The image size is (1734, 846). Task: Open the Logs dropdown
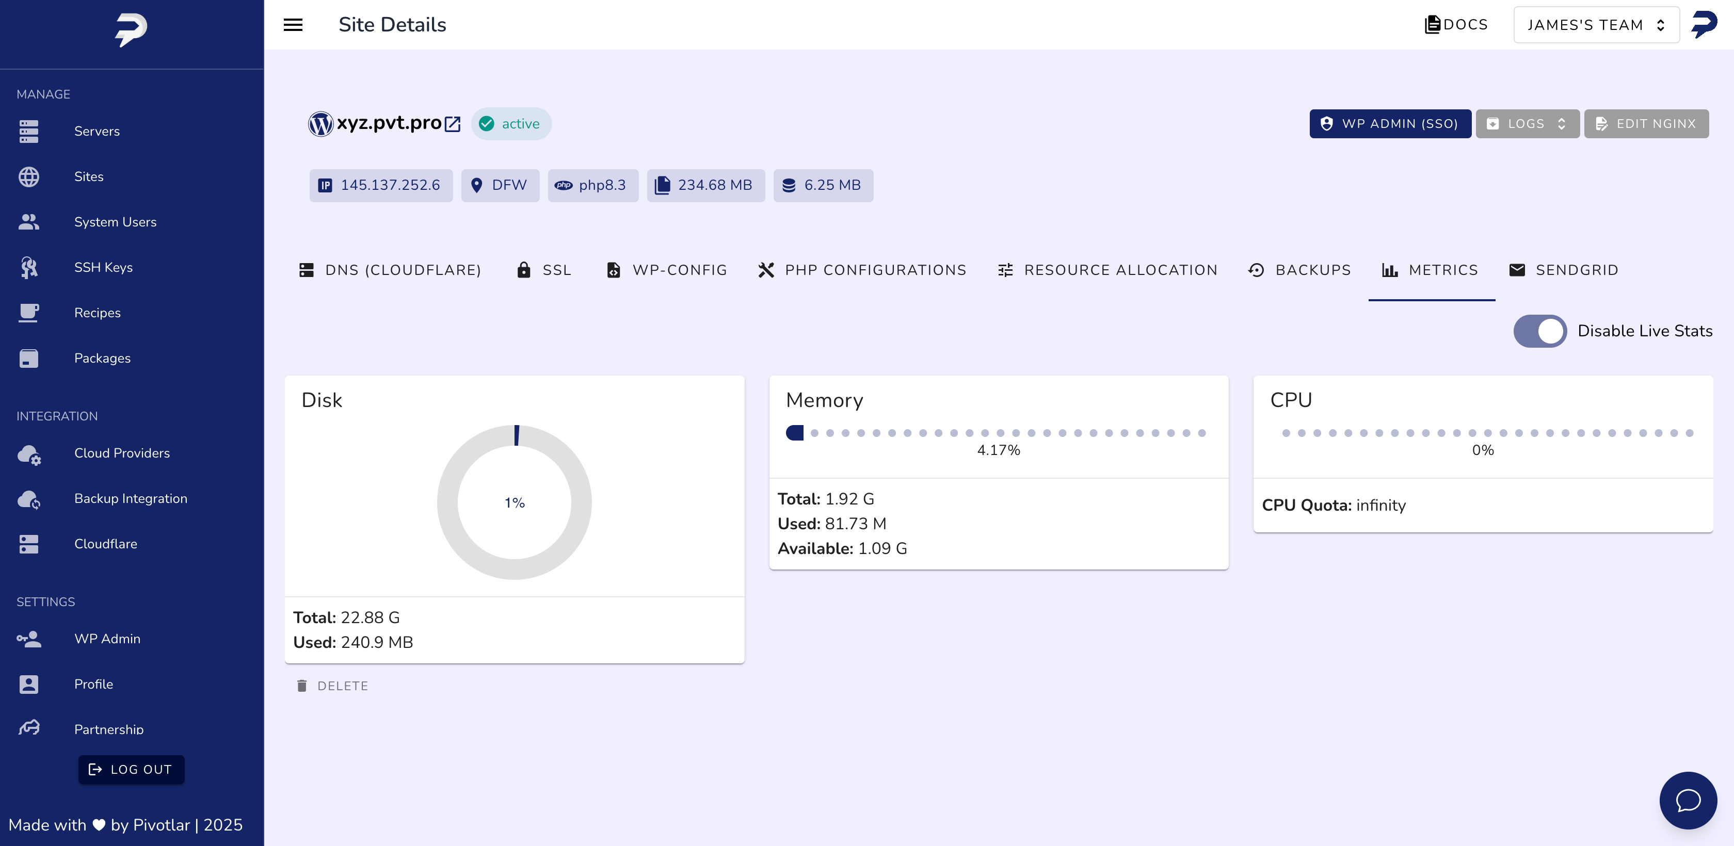pos(1527,124)
